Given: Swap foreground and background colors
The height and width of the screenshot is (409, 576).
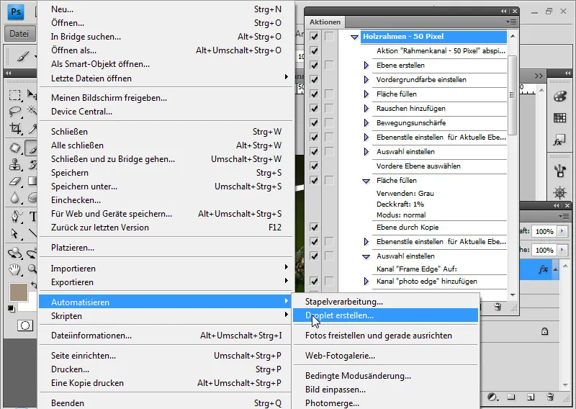Looking at the screenshot, I should [34, 285].
